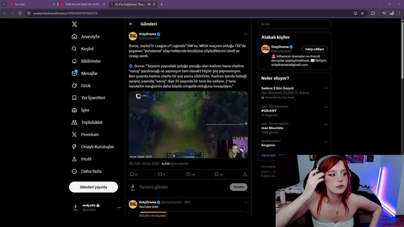Click Takip ediliyor button
The width and height of the screenshot is (404, 227).
coord(315,49)
